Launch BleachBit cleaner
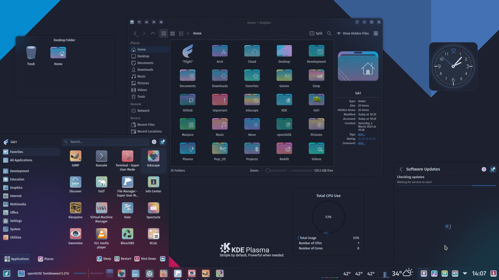The height and width of the screenshot is (280, 499). click(x=127, y=234)
